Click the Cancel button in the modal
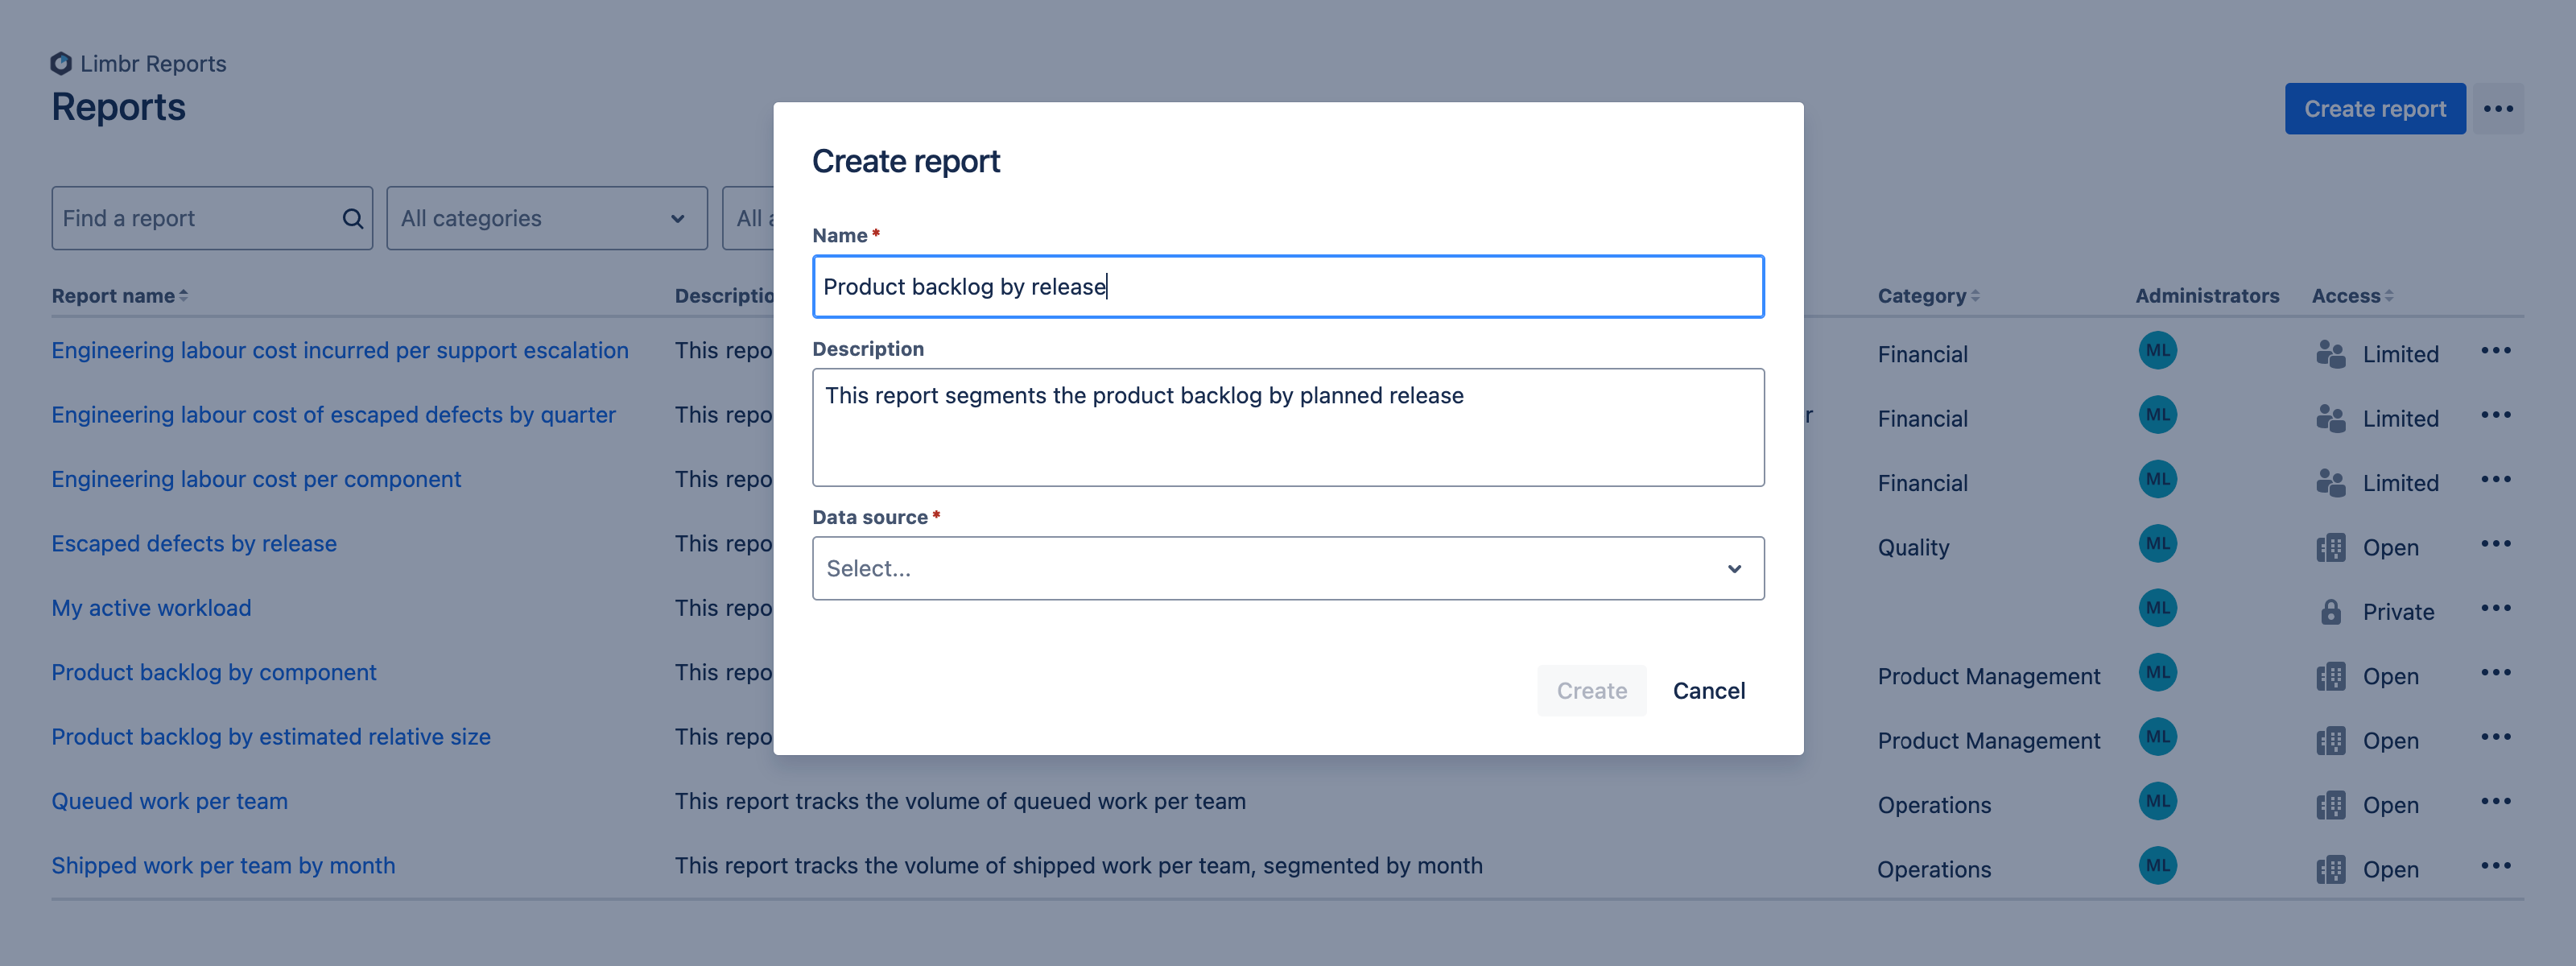 coord(1708,688)
